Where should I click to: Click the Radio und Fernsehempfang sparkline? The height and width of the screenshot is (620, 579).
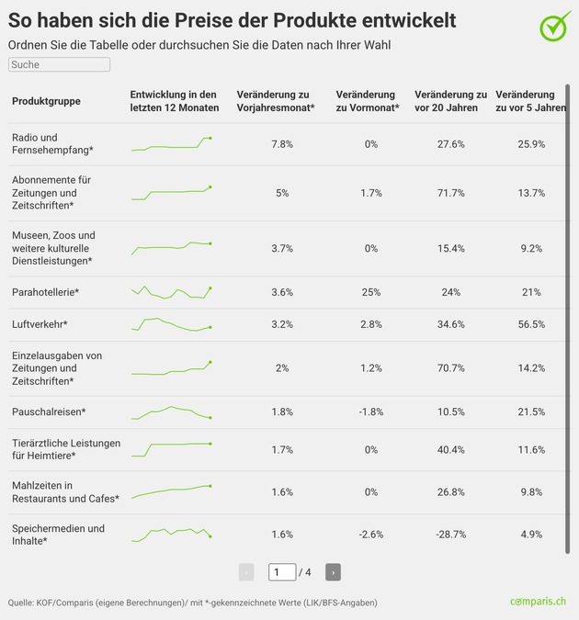[x=172, y=144]
